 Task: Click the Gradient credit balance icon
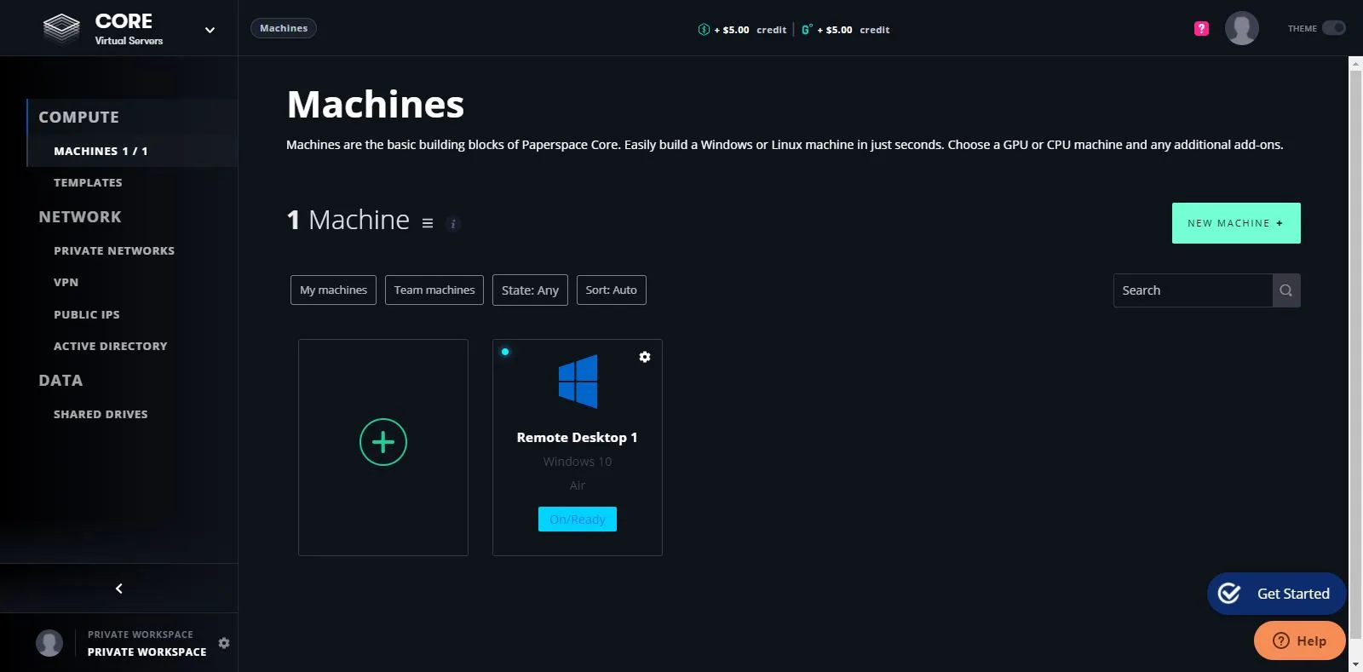click(x=806, y=30)
